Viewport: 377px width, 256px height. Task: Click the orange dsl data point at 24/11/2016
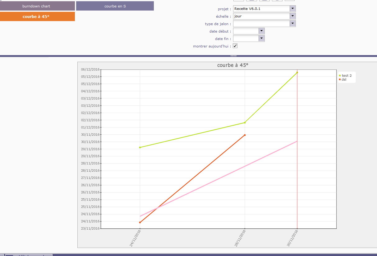(140, 222)
